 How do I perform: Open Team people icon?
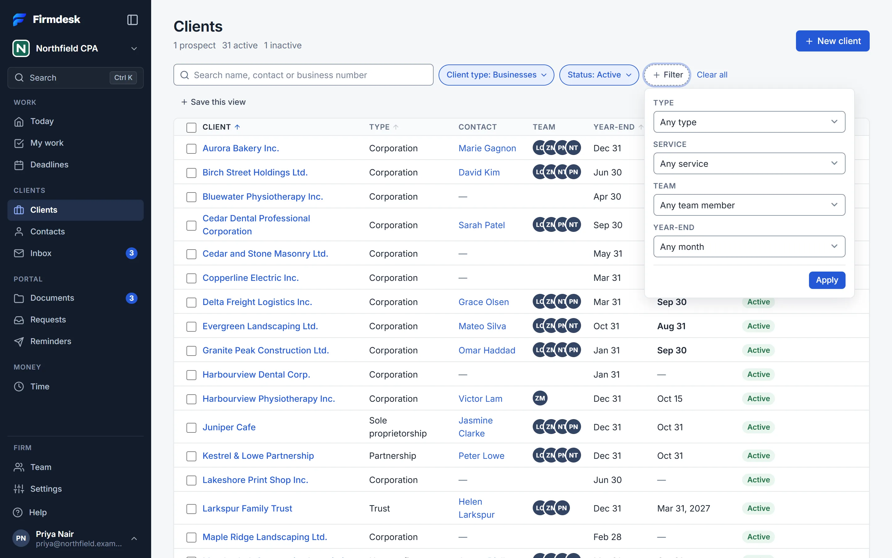(x=19, y=467)
